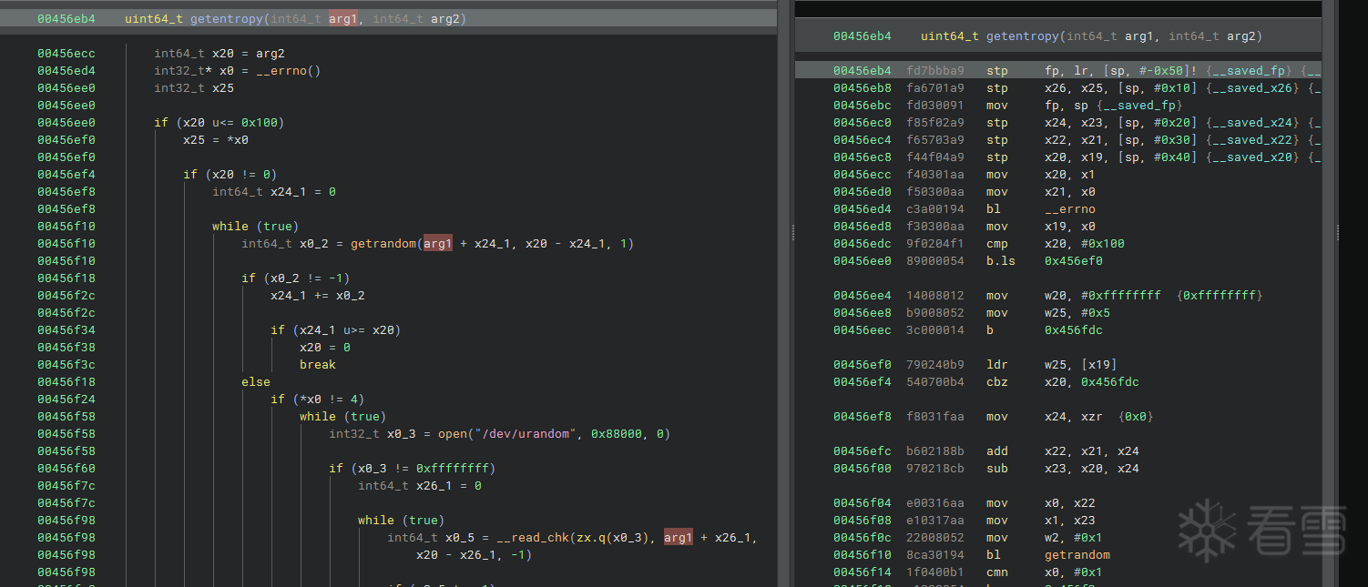Image resolution: width=1368 pixels, height=587 pixels.
Task: Click {__saved_fp} annotation on 'mov fp, sp'
Action: [1139, 106]
